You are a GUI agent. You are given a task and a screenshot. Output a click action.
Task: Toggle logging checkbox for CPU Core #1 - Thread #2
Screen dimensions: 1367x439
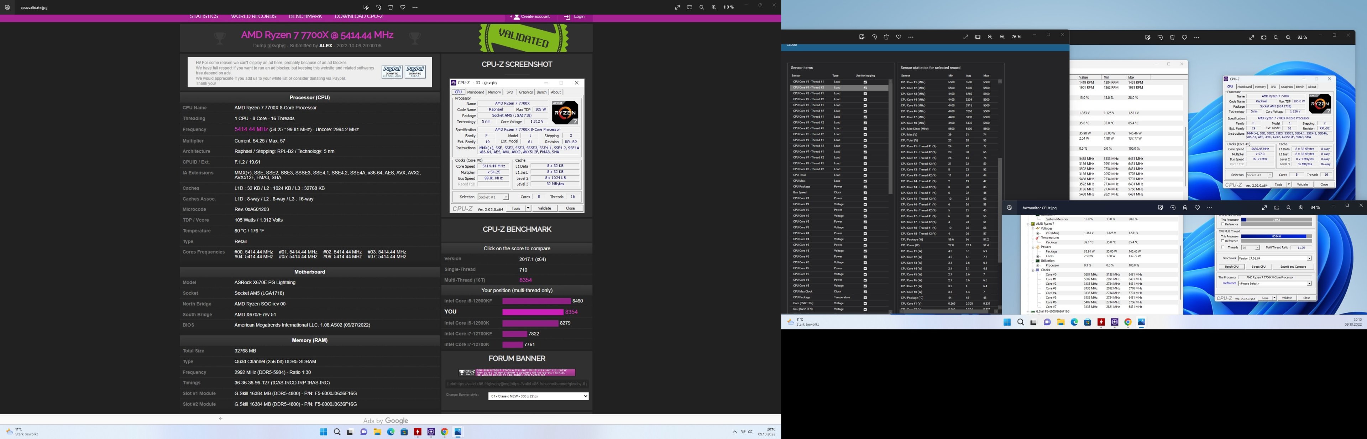tap(865, 88)
